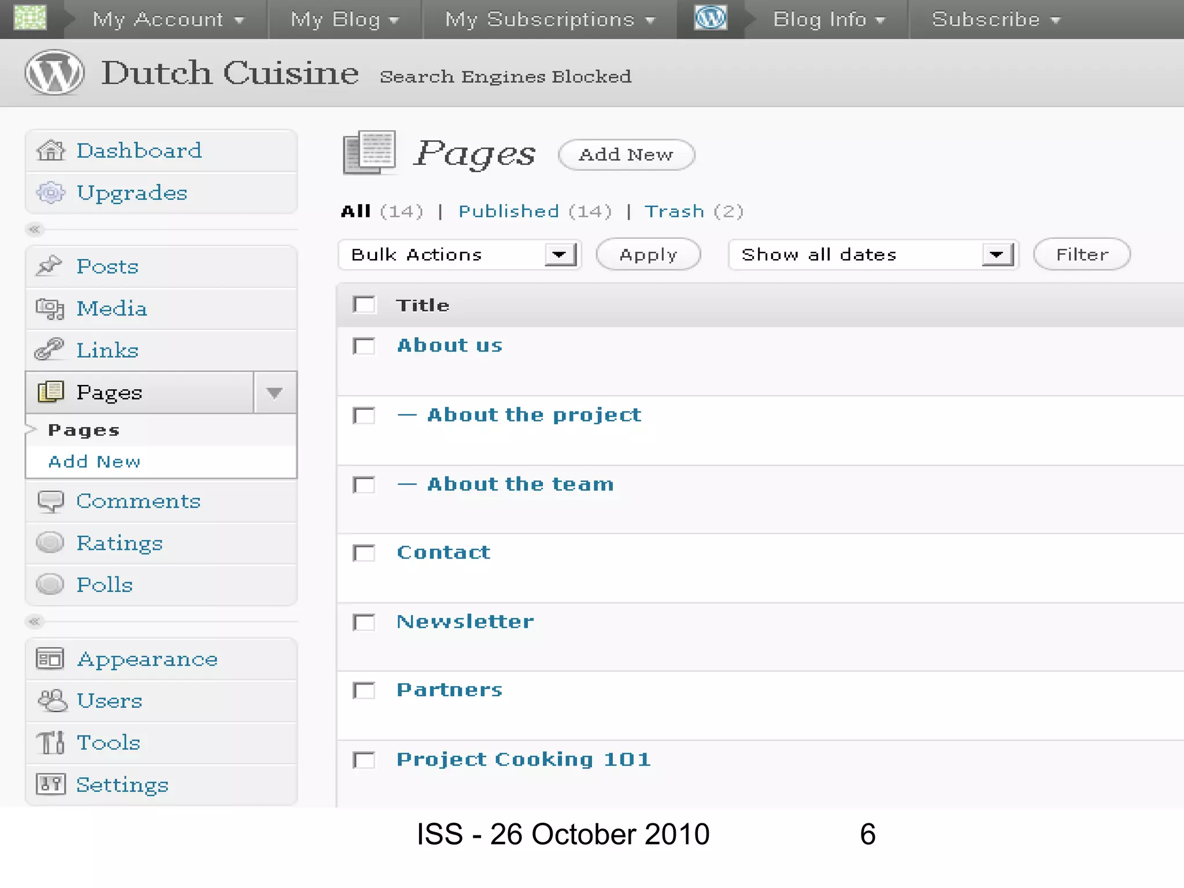This screenshot has height=888, width=1184.
Task: Open the Trash pages filter link
Action: click(674, 211)
